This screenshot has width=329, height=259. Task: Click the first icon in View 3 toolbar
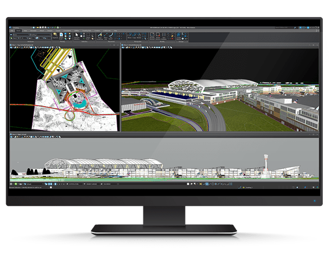(x=11, y=137)
